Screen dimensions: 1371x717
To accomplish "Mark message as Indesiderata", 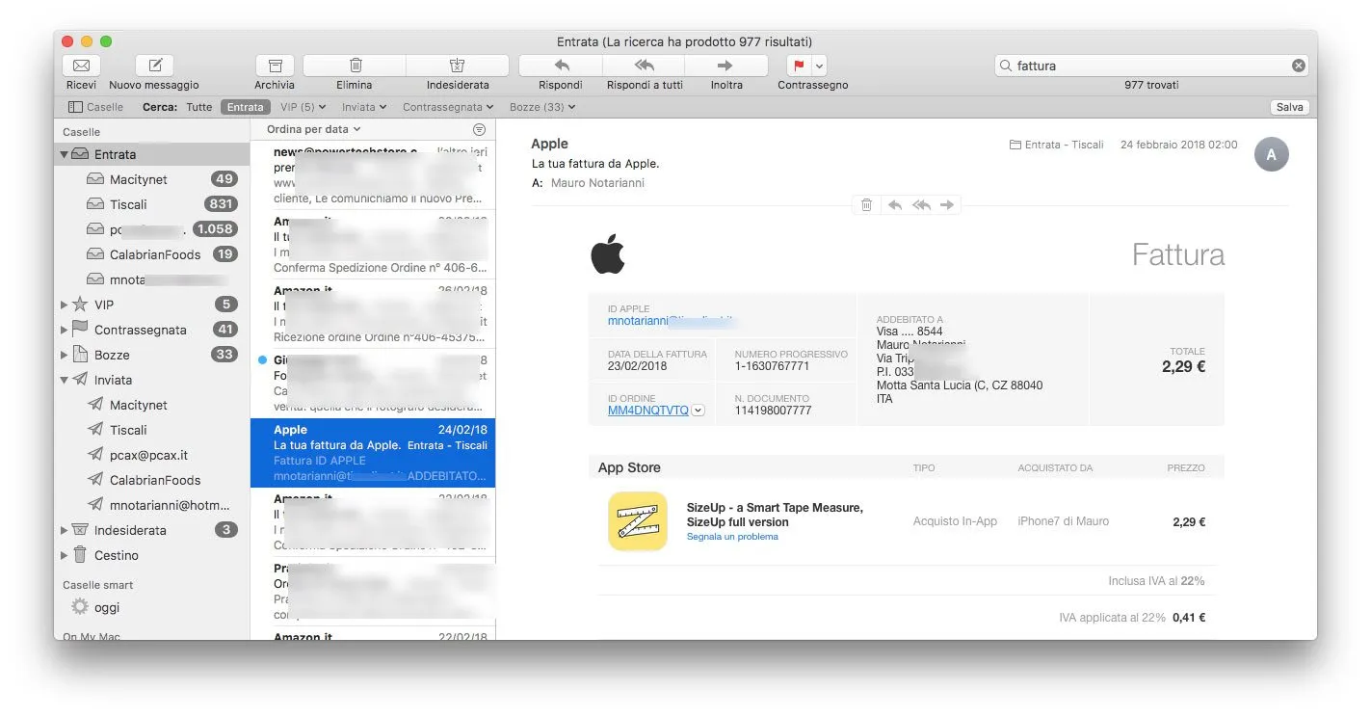I will [x=457, y=65].
